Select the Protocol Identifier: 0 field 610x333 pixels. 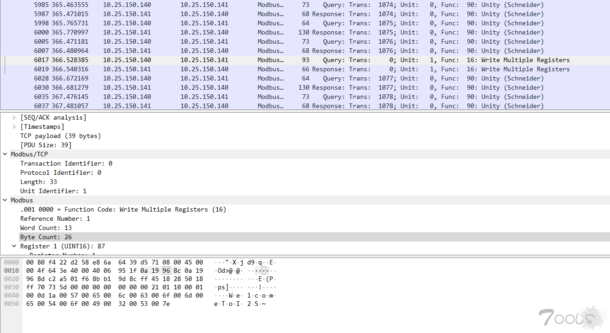[x=60, y=172]
